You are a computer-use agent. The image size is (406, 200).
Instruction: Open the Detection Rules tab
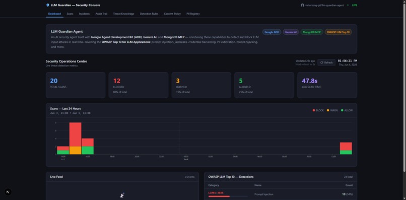(x=149, y=14)
